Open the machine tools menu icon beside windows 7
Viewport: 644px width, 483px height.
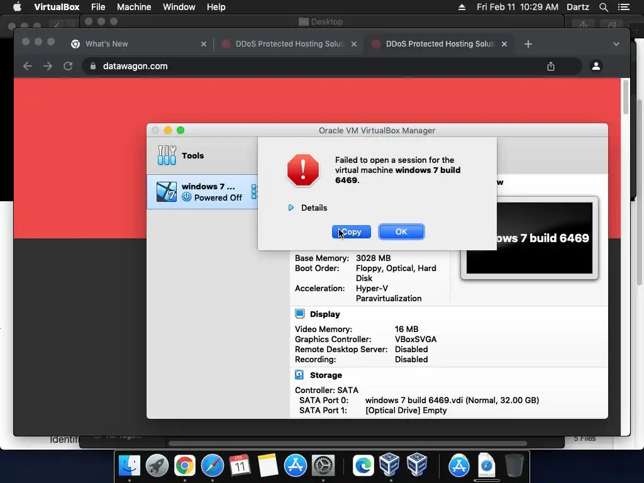pos(254,192)
